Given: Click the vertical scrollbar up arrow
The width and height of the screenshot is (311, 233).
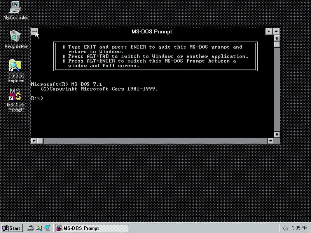Looking at the screenshot, I should [277, 38].
